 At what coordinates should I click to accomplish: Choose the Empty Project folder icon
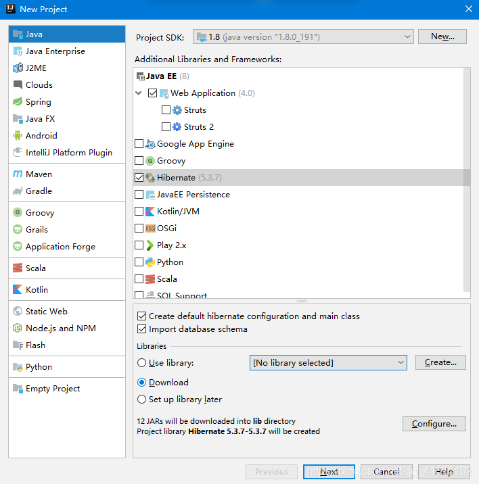(x=18, y=388)
